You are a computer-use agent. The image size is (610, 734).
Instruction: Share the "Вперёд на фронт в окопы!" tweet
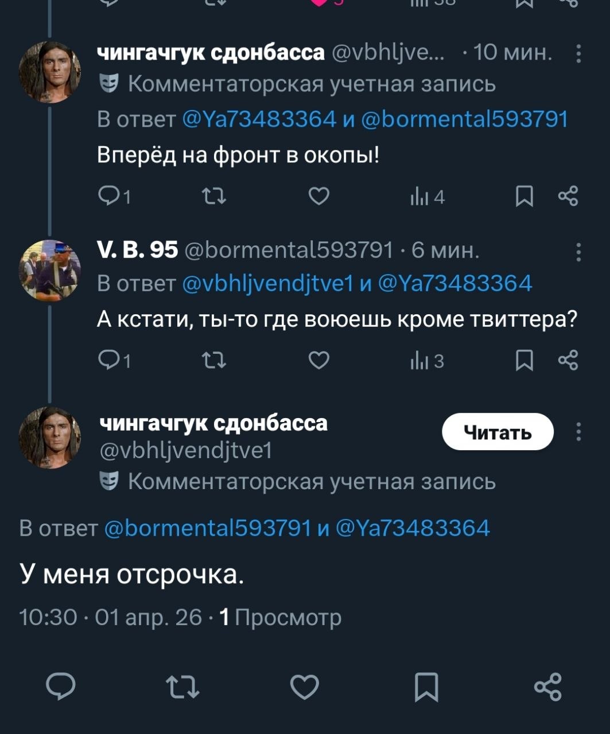[568, 197]
